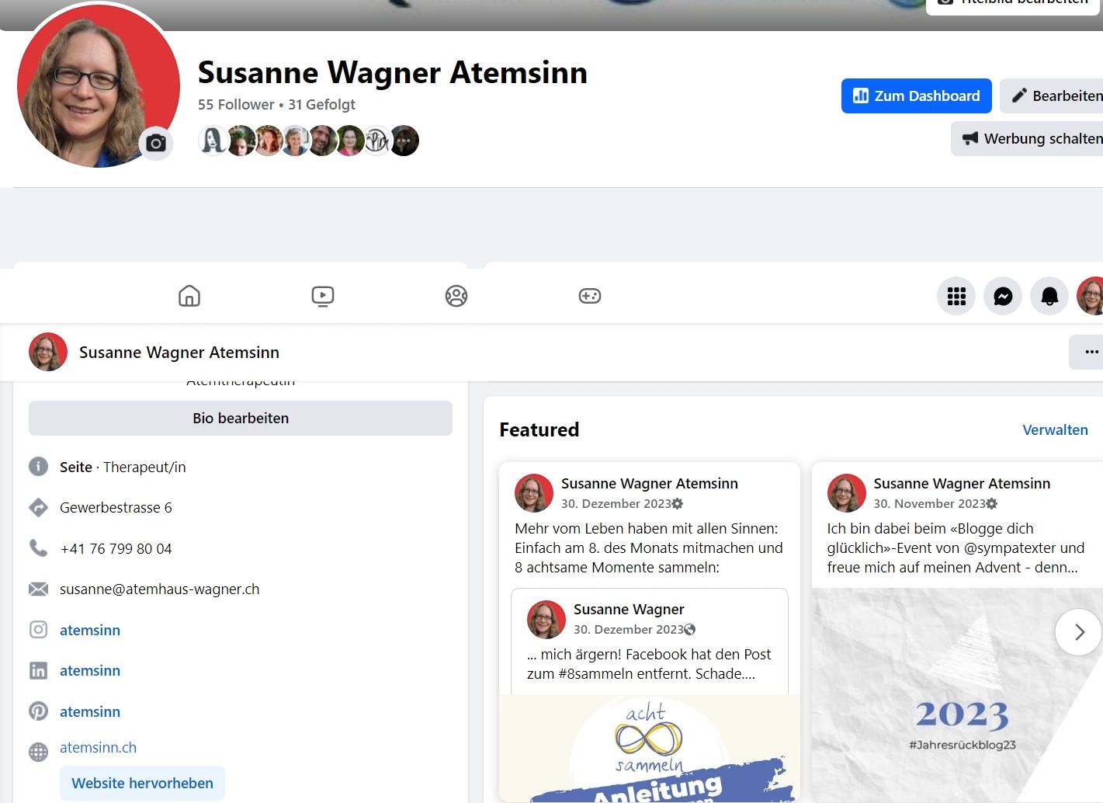
Task: Click Website hervorheben button
Action: click(x=142, y=783)
